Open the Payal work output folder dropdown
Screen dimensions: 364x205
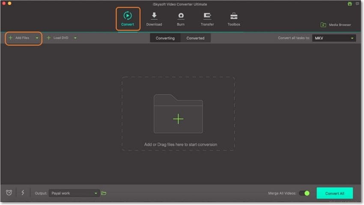tap(74, 193)
